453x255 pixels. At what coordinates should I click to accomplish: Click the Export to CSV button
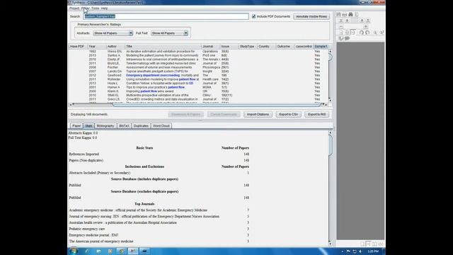(288, 114)
